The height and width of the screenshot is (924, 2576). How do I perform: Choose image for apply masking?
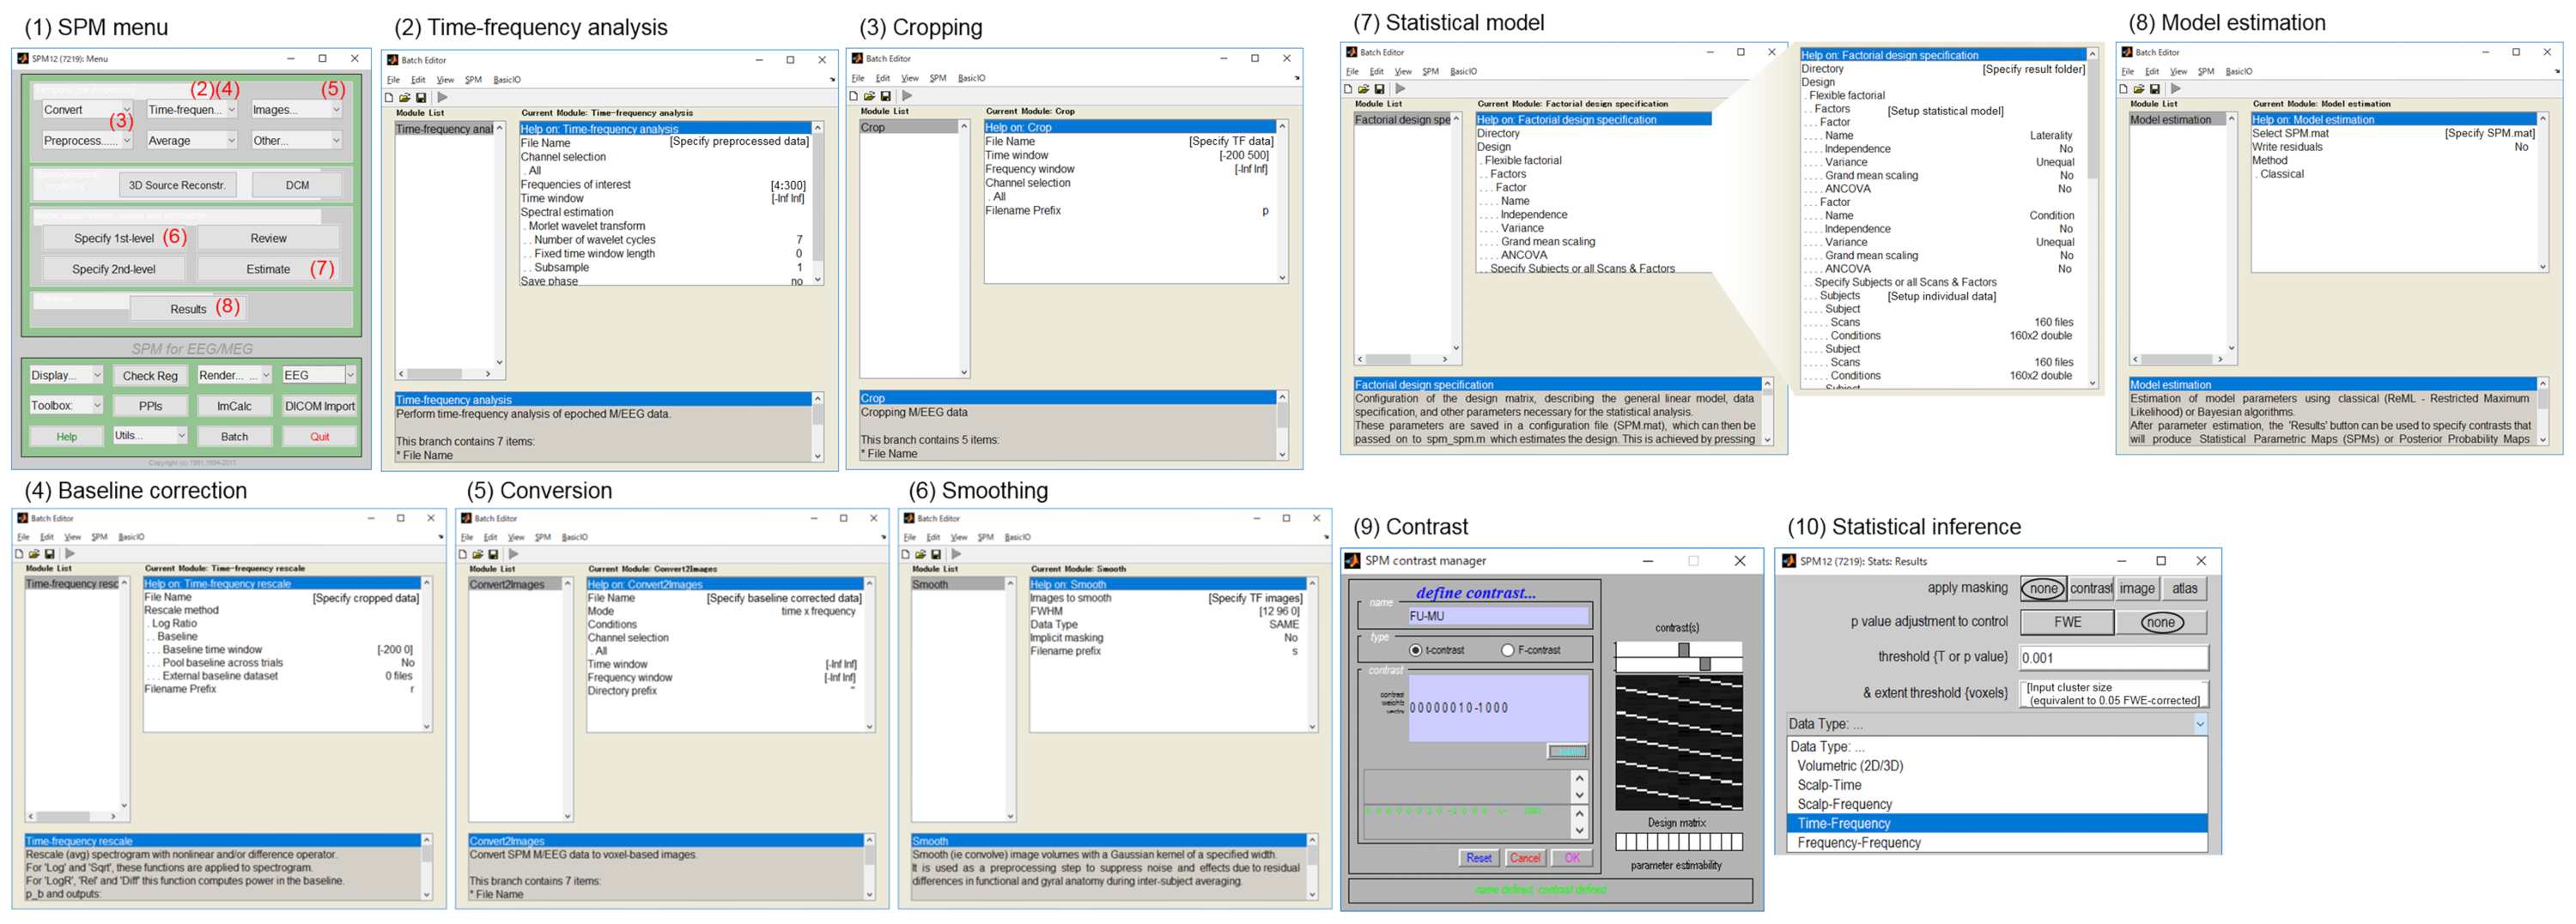[x=2137, y=589]
